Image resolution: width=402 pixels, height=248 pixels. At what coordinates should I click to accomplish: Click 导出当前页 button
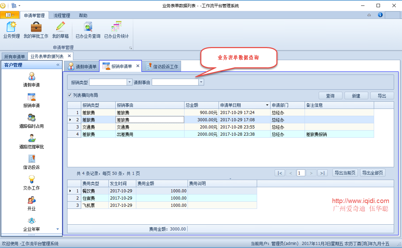click(345, 173)
